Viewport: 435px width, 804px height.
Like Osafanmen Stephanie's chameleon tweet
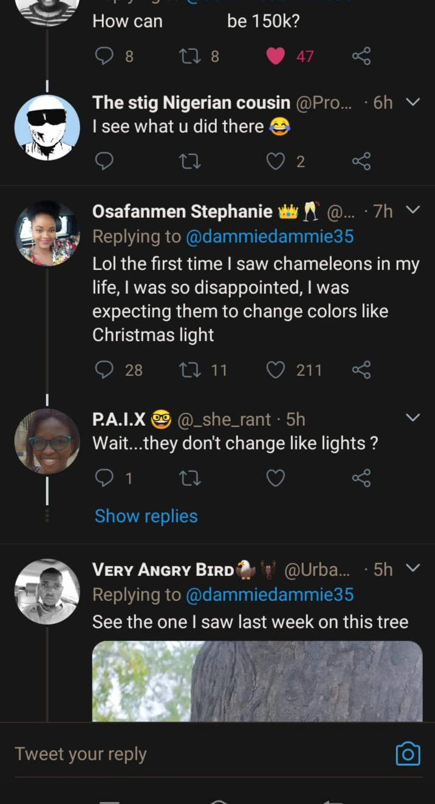pos(276,370)
